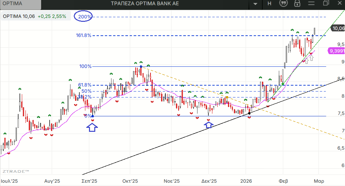
Task: Select the 161.8% Fibonacci level label
Action: [84, 35]
